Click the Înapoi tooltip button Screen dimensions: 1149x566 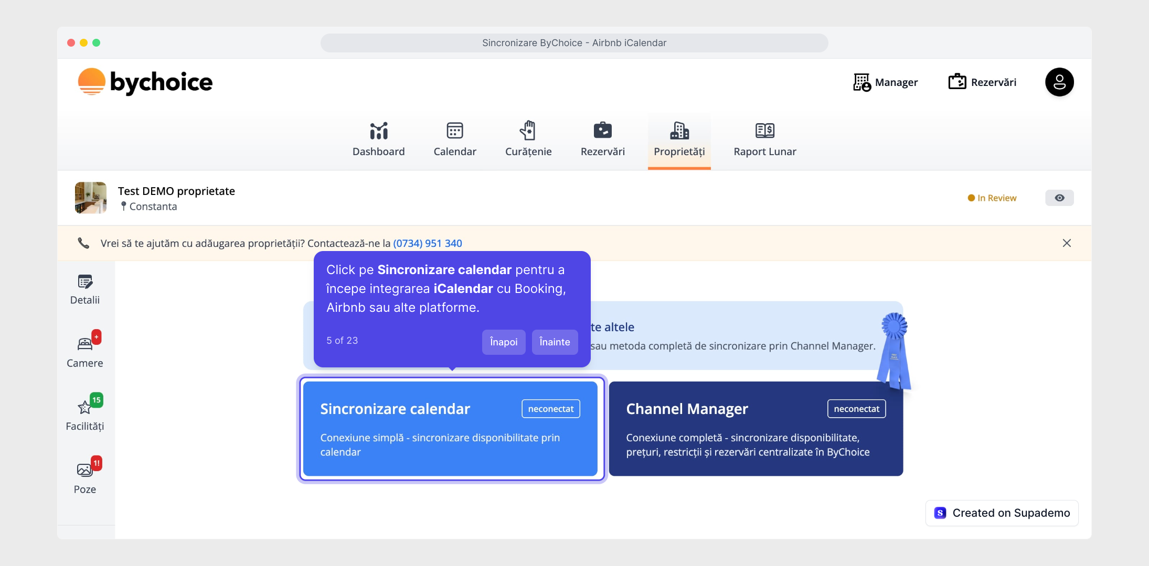pyautogui.click(x=503, y=342)
